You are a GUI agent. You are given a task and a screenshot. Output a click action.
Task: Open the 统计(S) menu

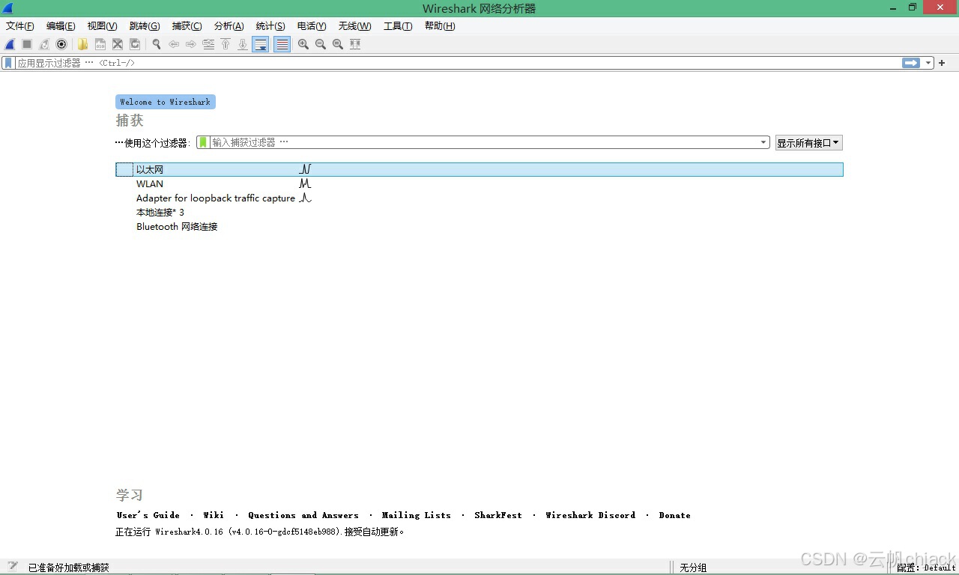point(270,26)
